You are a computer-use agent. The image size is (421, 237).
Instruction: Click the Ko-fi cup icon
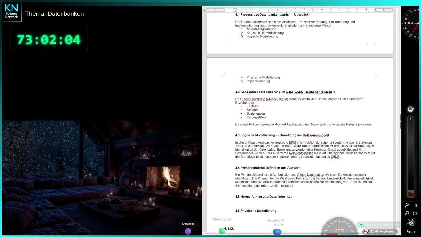point(367,231)
